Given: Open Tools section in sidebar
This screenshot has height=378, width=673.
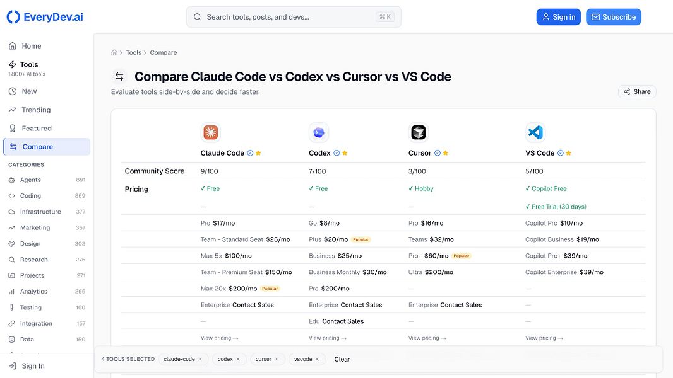Looking at the screenshot, I should 47,68.
